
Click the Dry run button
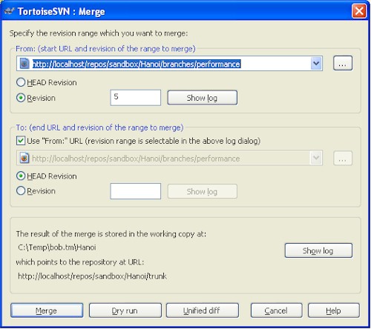coord(125,310)
